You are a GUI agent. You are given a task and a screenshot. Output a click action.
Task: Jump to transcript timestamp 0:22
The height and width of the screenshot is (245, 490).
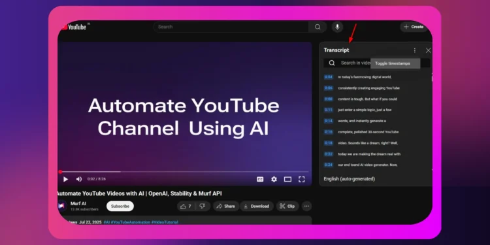click(329, 154)
